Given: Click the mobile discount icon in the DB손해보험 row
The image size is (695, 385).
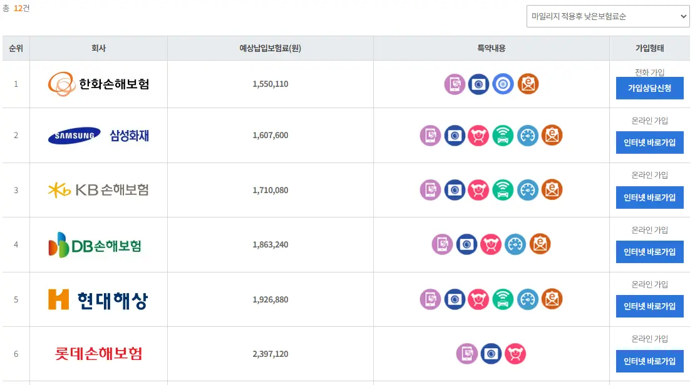Looking at the screenshot, I should point(442,244).
